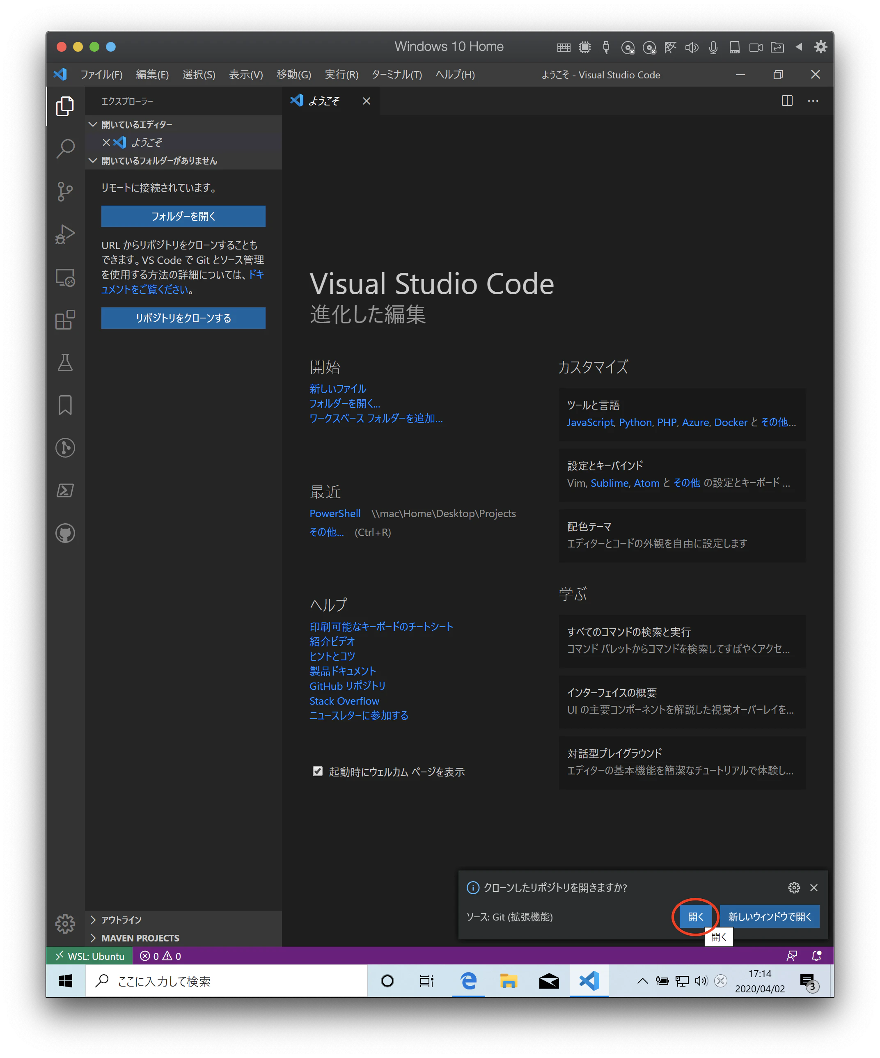Click the taskbar clock showing 17:14
This screenshot has width=880, height=1058.
point(760,981)
